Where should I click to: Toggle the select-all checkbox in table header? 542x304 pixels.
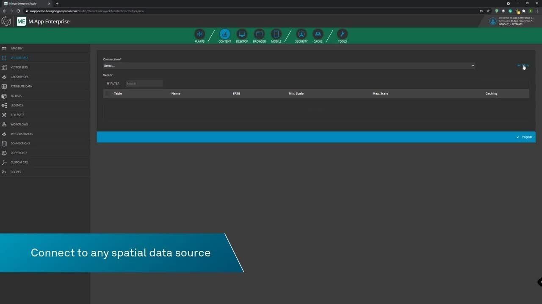108,93
